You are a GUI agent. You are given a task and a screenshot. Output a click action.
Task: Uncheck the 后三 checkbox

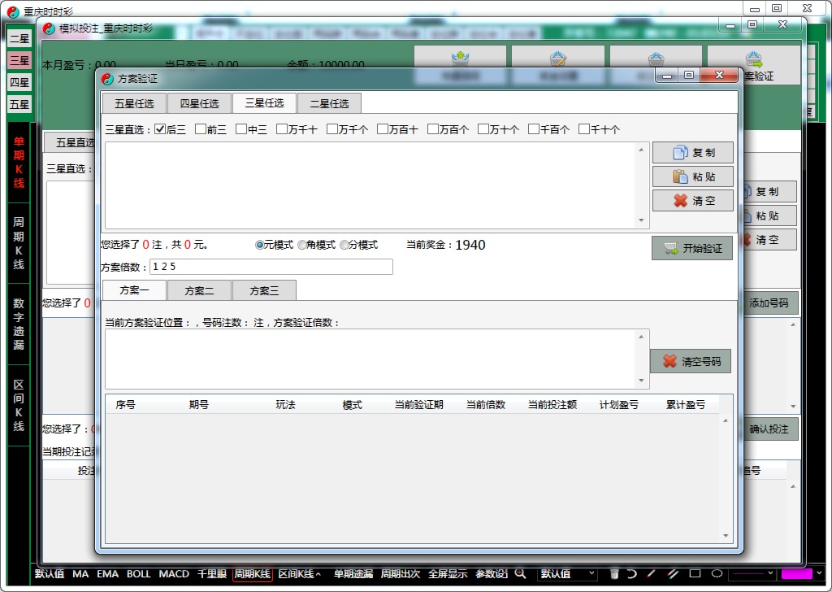pyautogui.click(x=159, y=128)
